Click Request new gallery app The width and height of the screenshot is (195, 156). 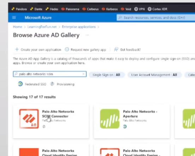click(85, 49)
